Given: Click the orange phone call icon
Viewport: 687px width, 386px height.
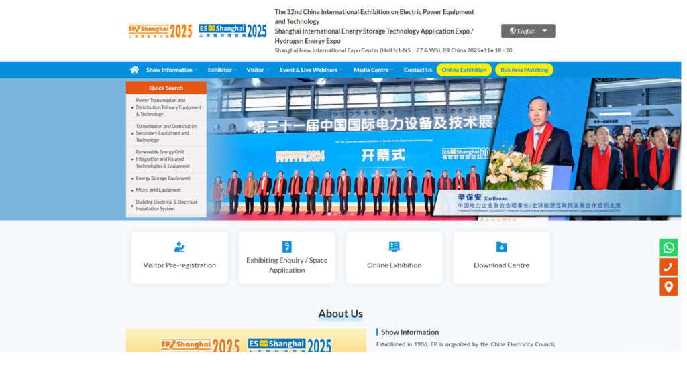Looking at the screenshot, I should (x=669, y=267).
